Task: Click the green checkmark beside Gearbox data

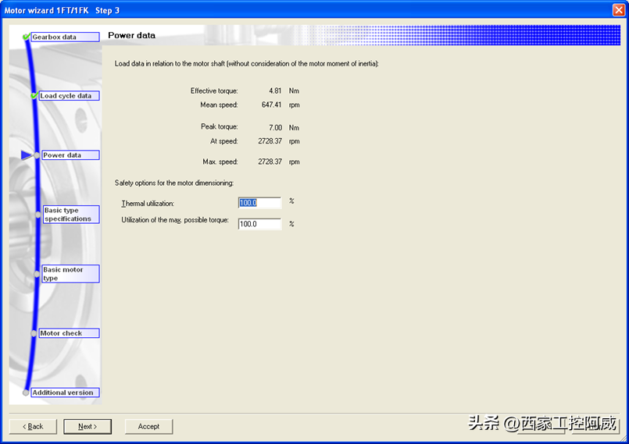Action: (27, 37)
